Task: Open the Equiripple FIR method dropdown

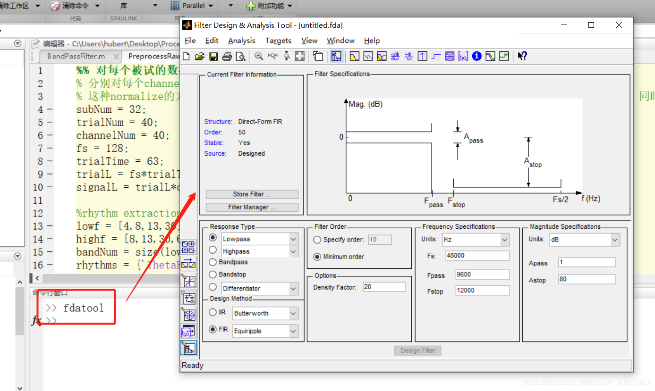Action: pos(293,331)
